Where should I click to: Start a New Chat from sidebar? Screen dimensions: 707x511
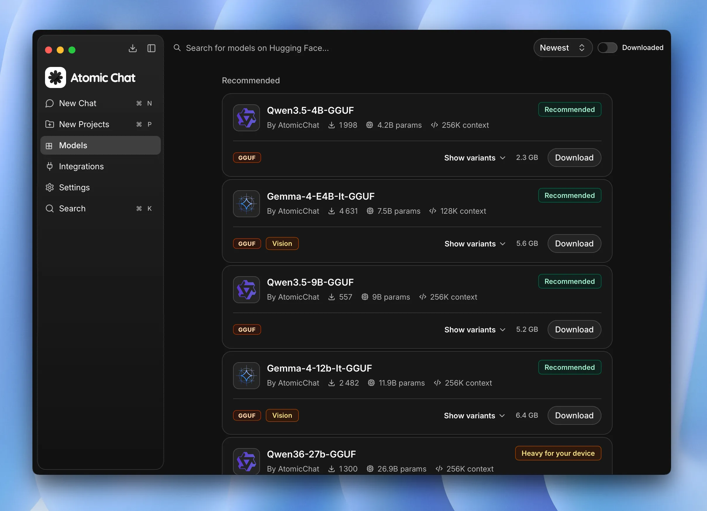pyautogui.click(x=100, y=103)
